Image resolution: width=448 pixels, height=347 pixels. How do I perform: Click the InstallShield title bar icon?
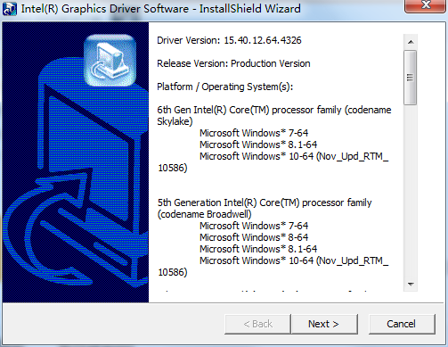(x=9, y=9)
